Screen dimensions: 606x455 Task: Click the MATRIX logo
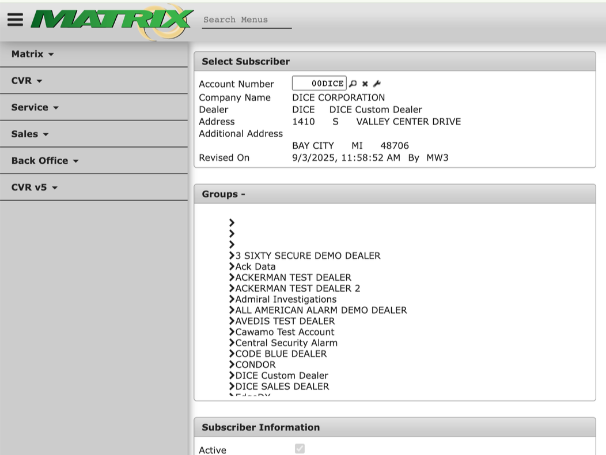coord(112,21)
